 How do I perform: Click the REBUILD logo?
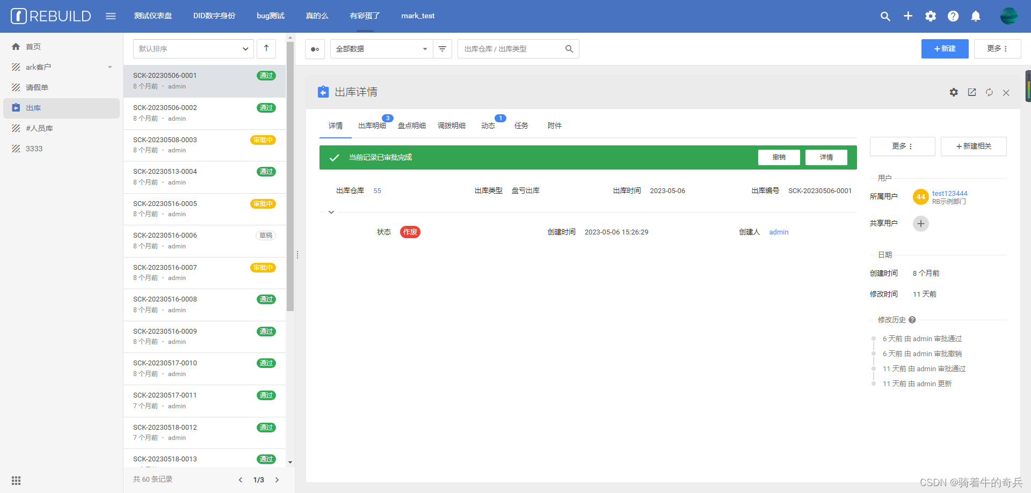[51, 16]
